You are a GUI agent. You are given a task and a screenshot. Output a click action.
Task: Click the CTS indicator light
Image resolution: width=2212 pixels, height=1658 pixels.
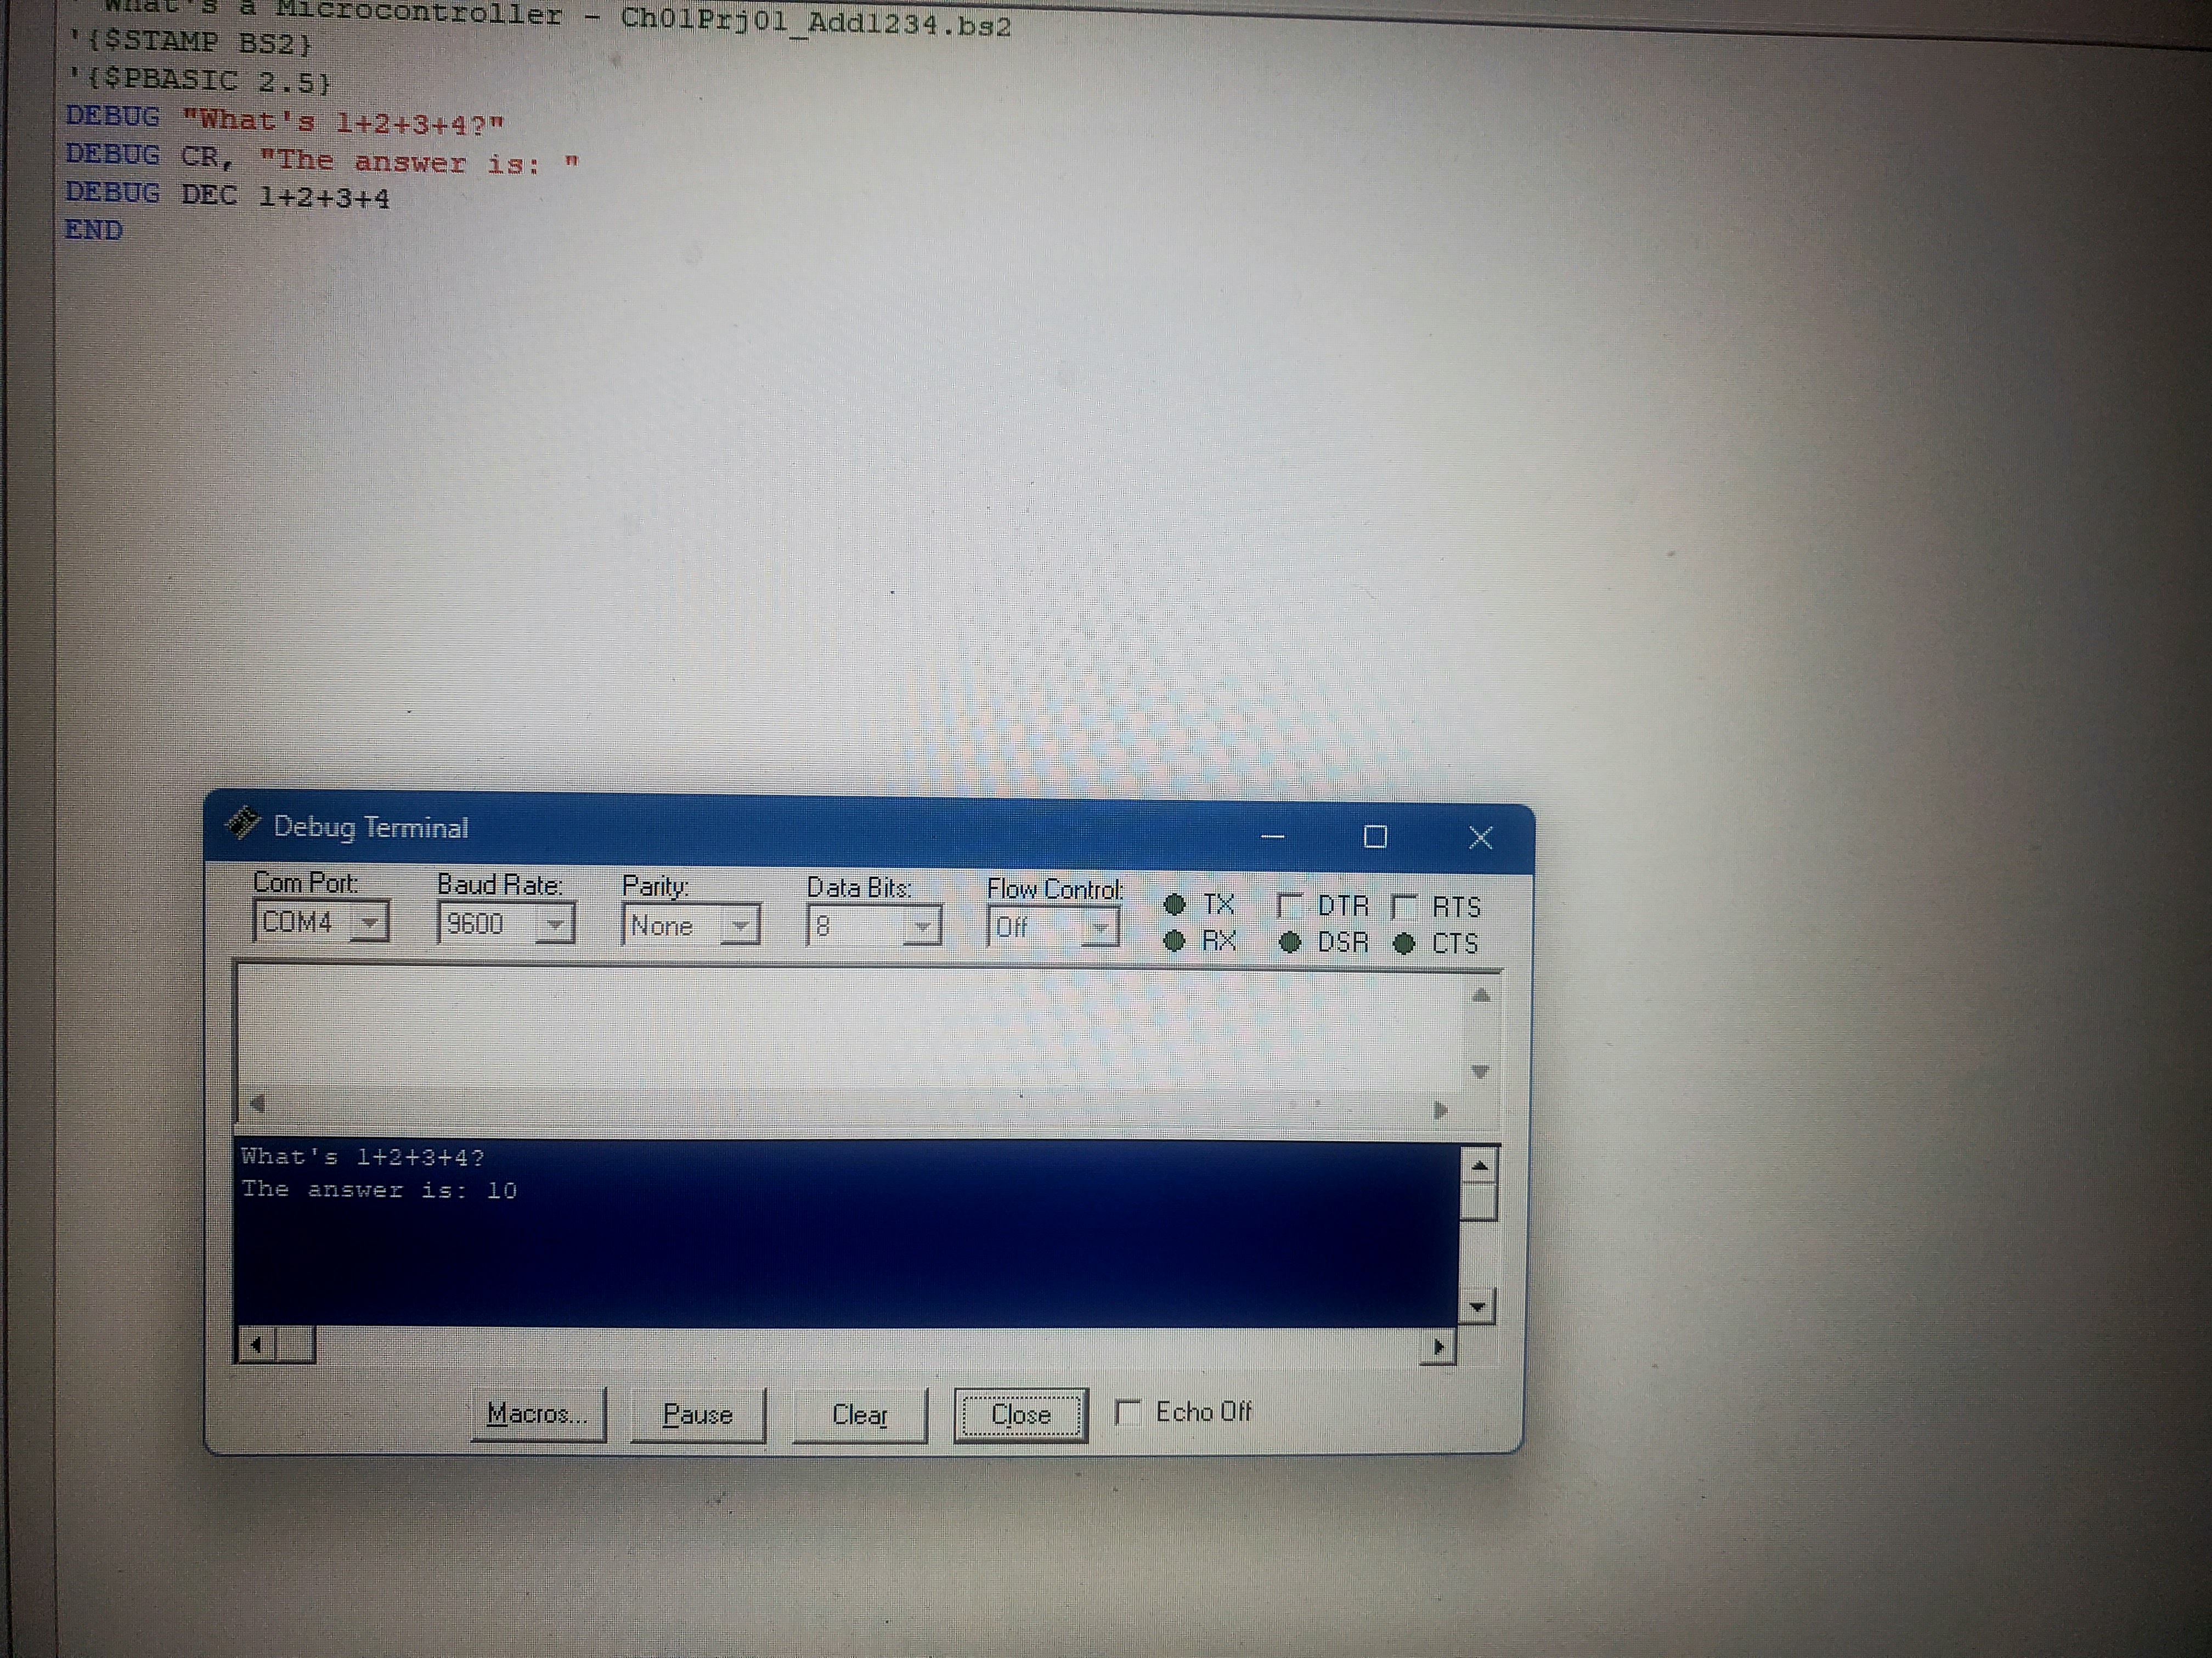pyautogui.click(x=1404, y=944)
